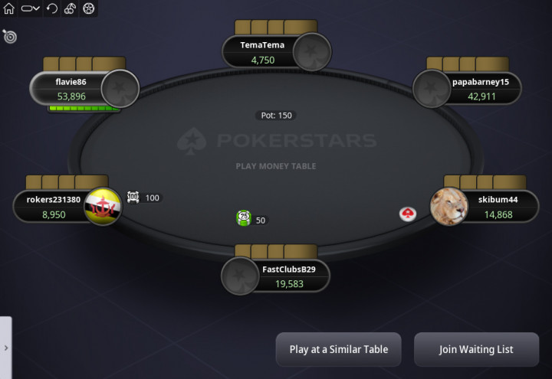The width and height of the screenshot is (552, 379).
Task: Click the hand replayer circular arrow icon
Action: (52, 8)
